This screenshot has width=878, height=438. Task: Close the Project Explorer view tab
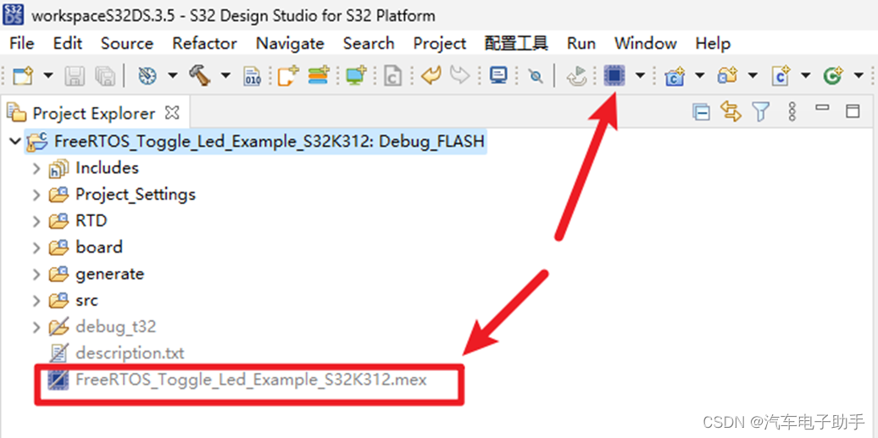173,114
